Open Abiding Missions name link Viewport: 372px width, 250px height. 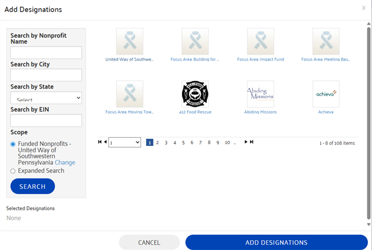260,112
